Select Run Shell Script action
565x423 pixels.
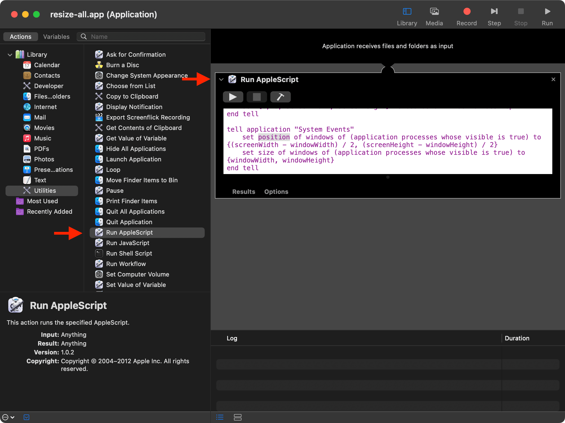[124, 253]
